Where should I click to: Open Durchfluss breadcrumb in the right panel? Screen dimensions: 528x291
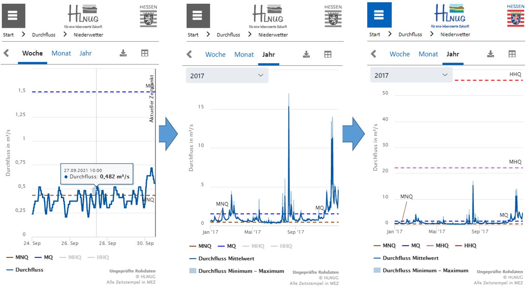click(x=410, y=34)
